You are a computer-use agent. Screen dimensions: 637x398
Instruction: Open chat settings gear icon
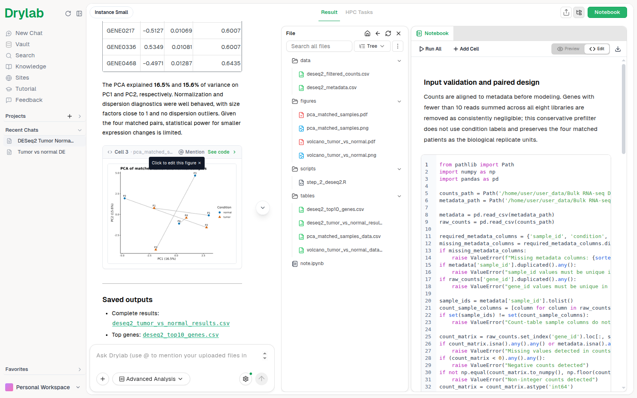(x=246, y=379)
